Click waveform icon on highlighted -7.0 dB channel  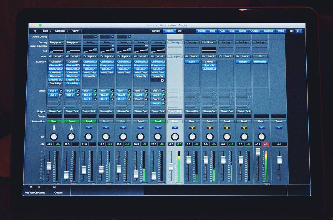175,128
